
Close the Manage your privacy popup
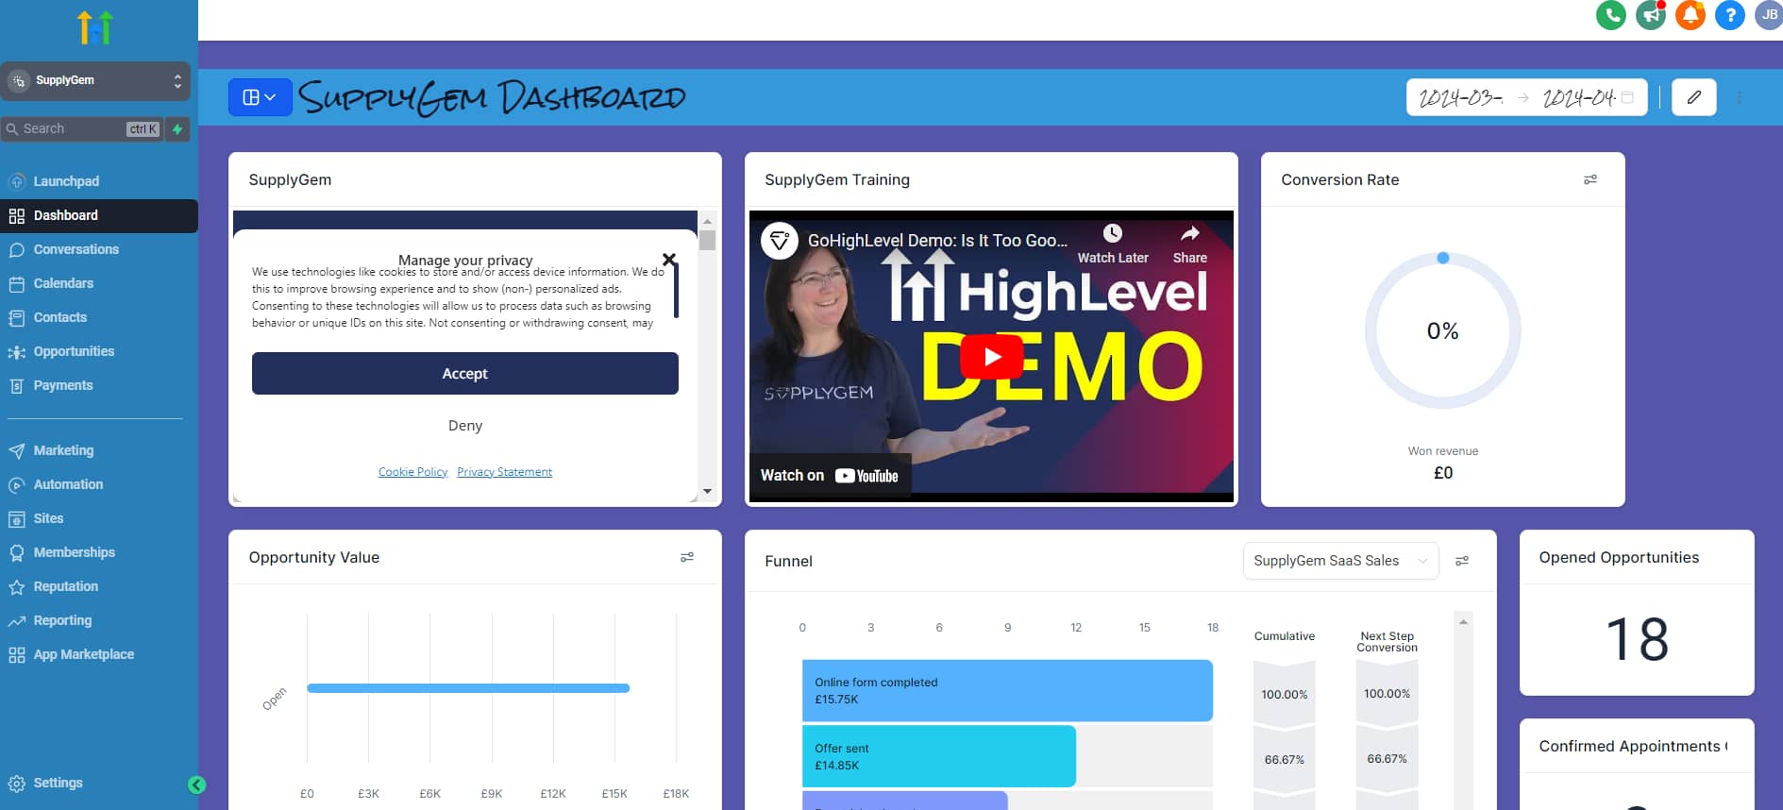click(669, 259)
